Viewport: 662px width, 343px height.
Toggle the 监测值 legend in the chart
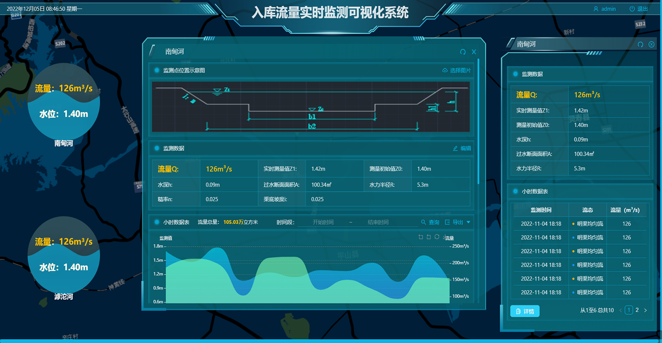[165, 238]
